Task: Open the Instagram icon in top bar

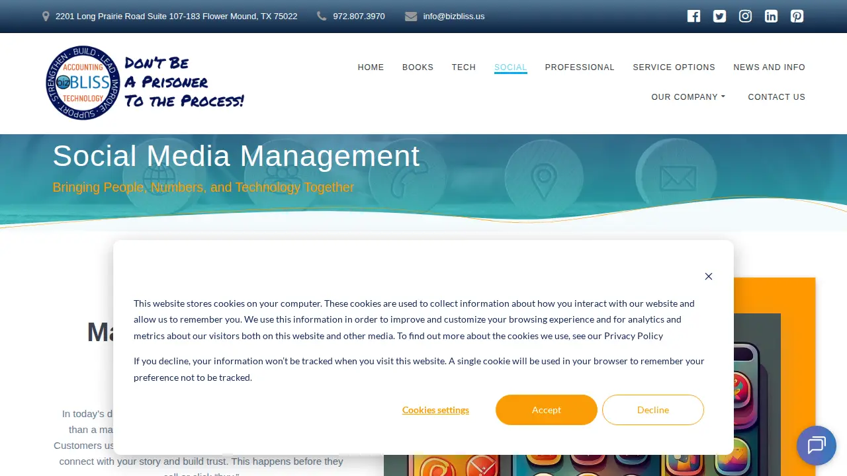Action: click(x=745, y=17)
